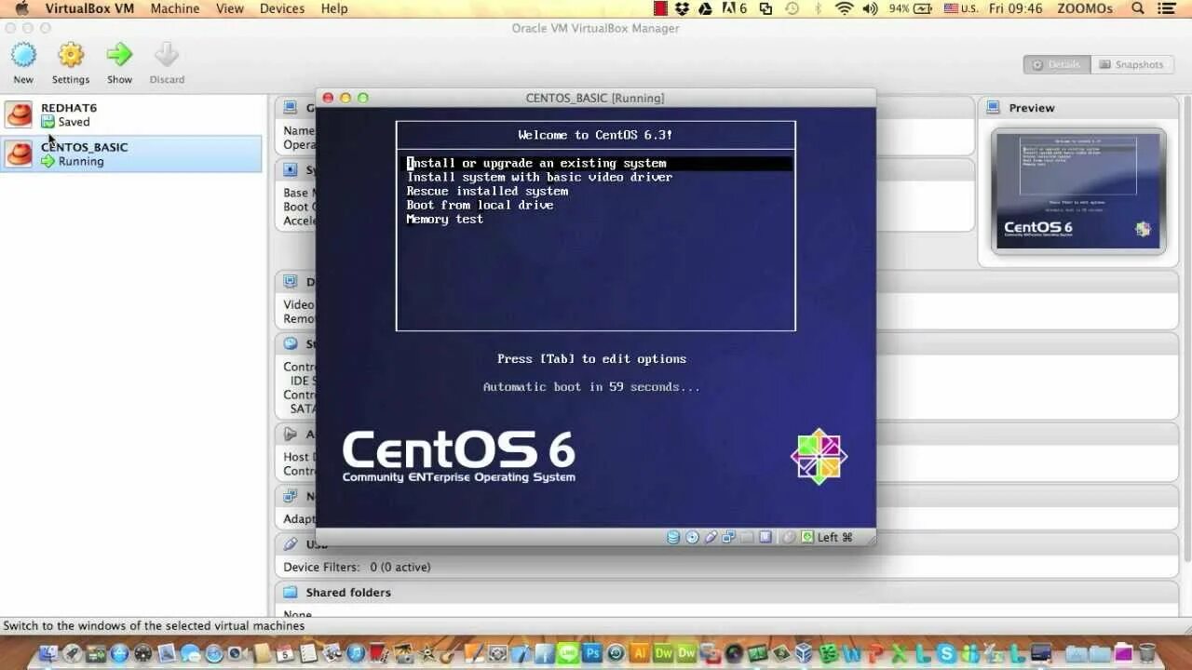Select 'Install system with basic video driver'

point(539,177)
